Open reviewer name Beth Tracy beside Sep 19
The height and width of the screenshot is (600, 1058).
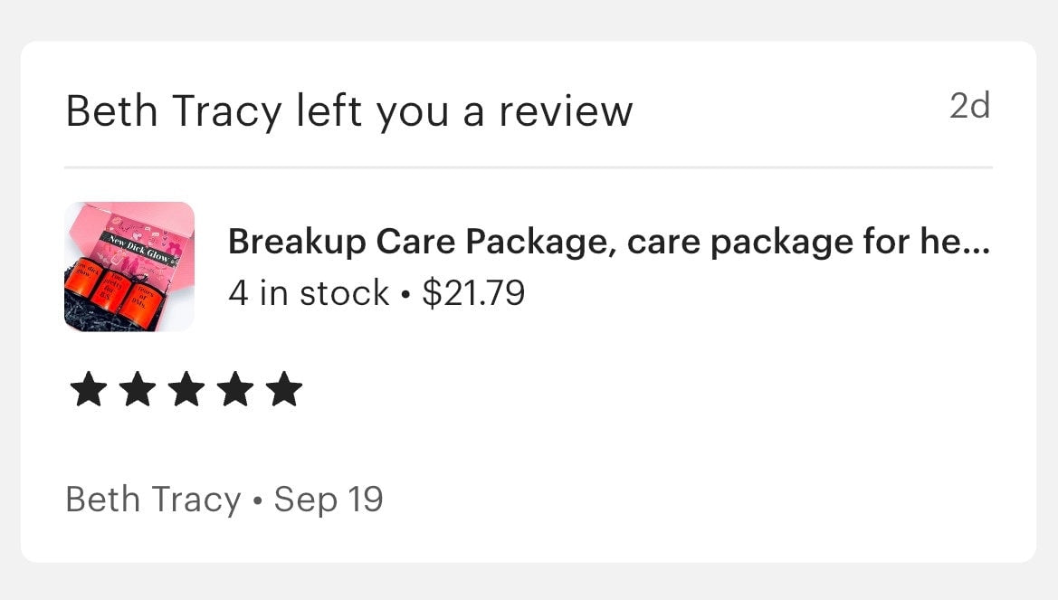[x=153, y=500]
